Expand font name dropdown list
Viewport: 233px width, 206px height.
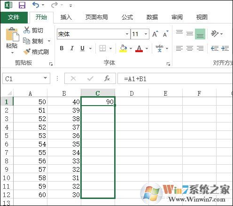tap(127, 34)
